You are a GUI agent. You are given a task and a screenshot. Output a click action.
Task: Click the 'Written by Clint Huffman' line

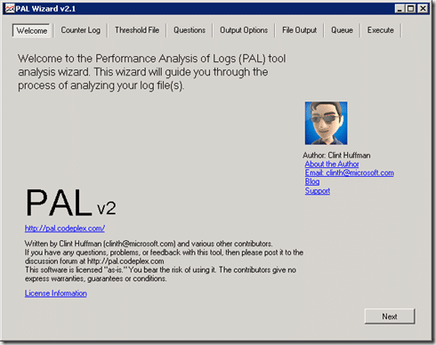point(149,244)
